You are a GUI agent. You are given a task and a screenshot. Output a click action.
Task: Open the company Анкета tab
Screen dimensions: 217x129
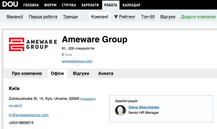pyautogui.click(x=106, y=73)
